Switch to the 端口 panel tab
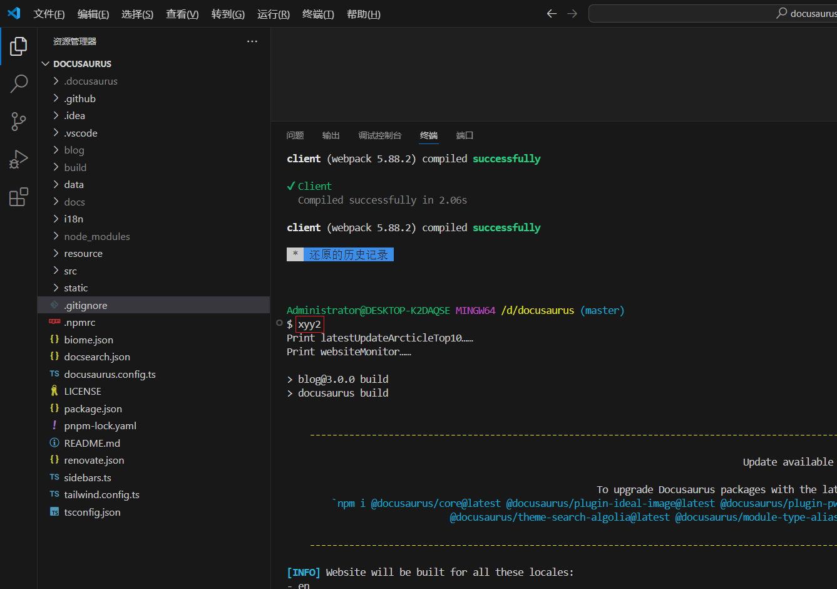 (465, 135)
